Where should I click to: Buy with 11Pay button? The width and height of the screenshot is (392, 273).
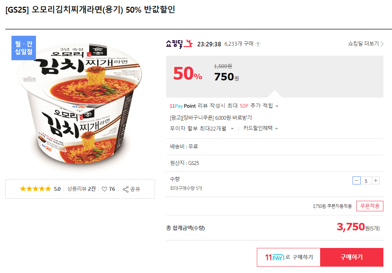point(288,257)
